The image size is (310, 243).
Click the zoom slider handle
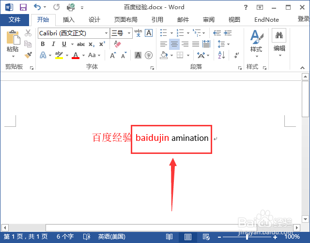247,237
